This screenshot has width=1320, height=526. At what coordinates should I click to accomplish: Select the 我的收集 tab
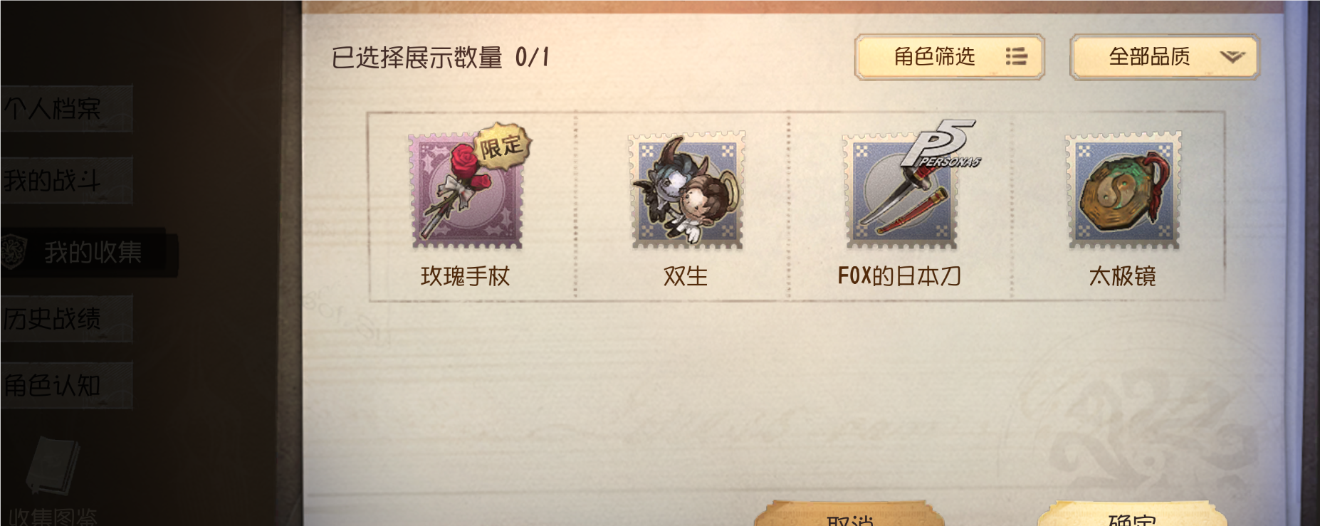[89, 252]
